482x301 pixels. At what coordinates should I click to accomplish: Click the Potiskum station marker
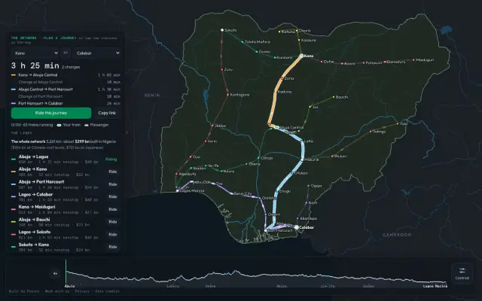pos(363,63)
